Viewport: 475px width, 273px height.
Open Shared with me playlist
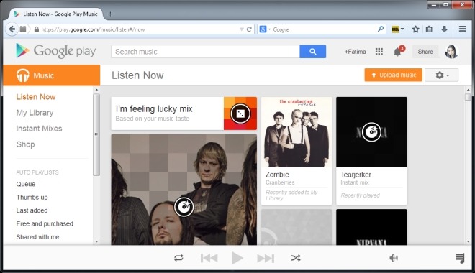pyautogui.click(x=37, y=237)
